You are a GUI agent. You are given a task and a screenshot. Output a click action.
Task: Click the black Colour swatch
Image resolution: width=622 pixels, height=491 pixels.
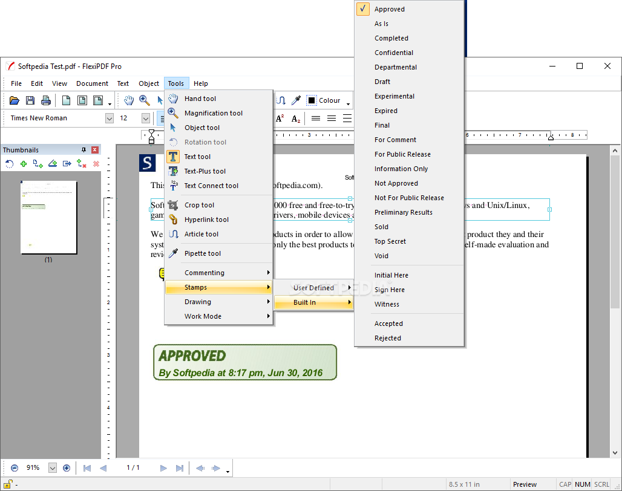[312, 100]
